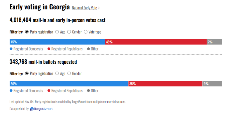Select Age filter for votes cast
Image resolution: width=229 pixels, height=116 pixels.
pos(60,32)
